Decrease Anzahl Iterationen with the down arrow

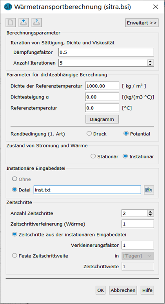(150, 65)
